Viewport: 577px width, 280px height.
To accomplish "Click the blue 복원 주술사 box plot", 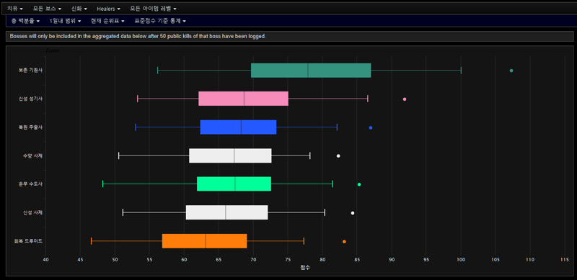I will coord(238,127).
